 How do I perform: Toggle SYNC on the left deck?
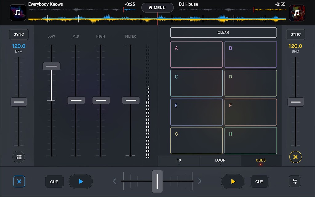click(19, 34)
